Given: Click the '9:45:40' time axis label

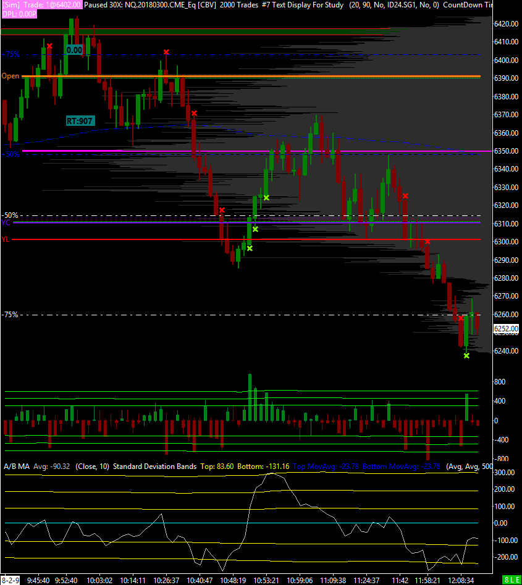Looking at the screenshot, I should pos(38,581).
